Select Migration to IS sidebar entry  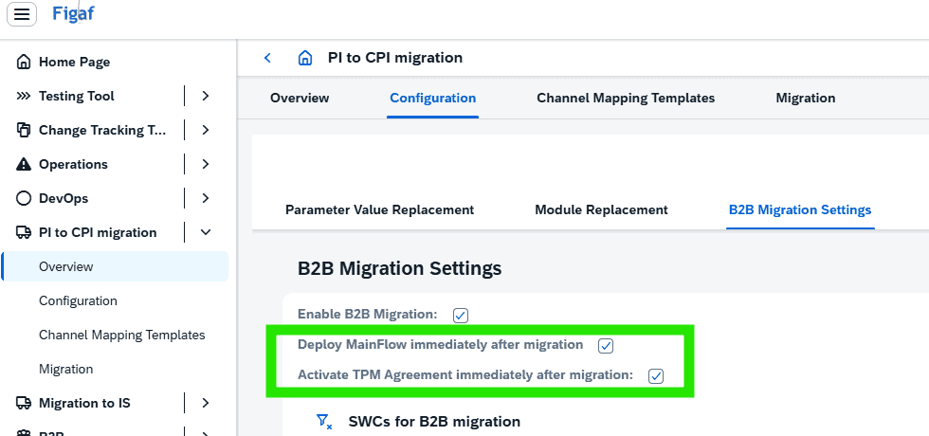pos(84,404)
